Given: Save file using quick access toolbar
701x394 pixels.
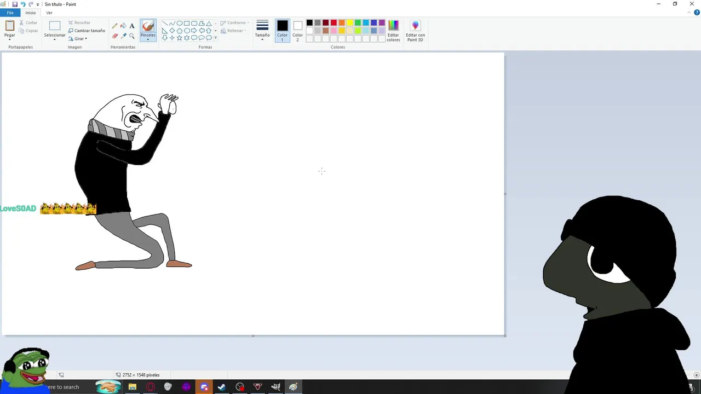Looking at the screenshot, I should 15,4.
